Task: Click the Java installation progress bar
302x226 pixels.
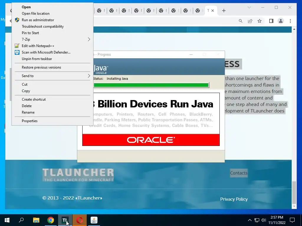Action: pyautogui.click(x=151, y=85)
